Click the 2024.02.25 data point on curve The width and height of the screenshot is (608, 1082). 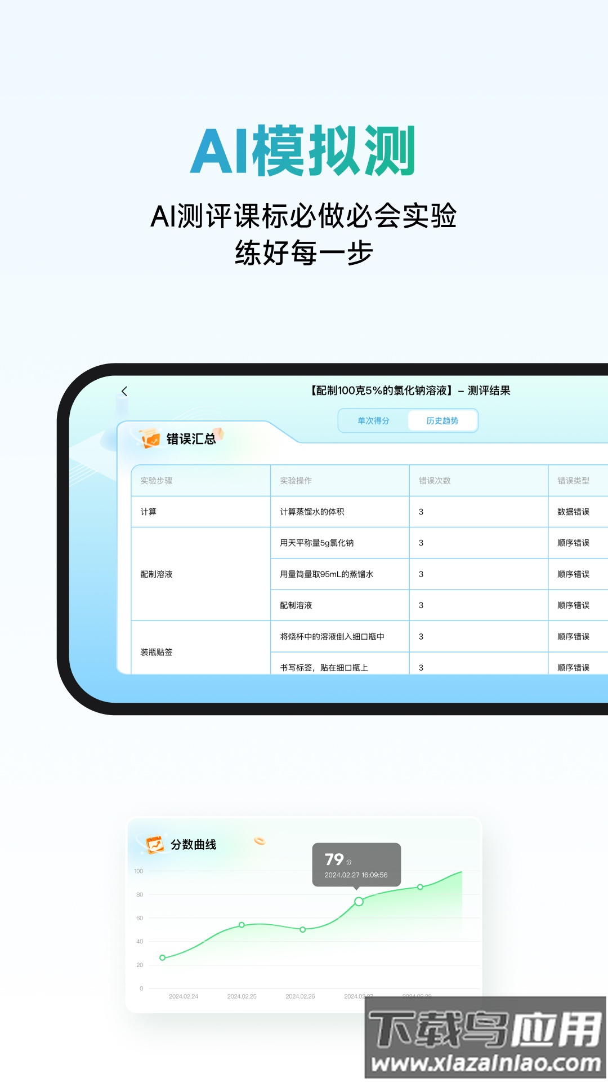(x=242, y=925)
